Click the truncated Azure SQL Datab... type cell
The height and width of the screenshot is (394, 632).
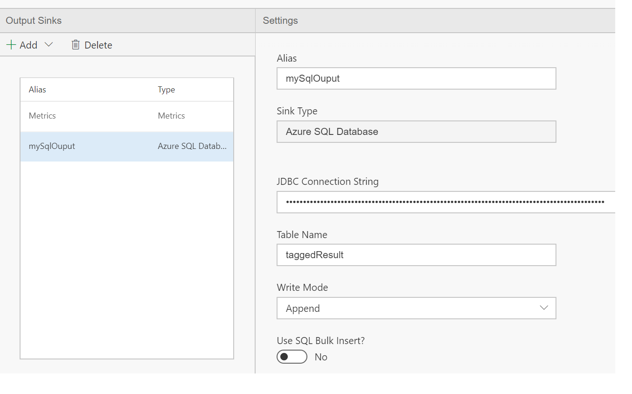pos(192,146)
